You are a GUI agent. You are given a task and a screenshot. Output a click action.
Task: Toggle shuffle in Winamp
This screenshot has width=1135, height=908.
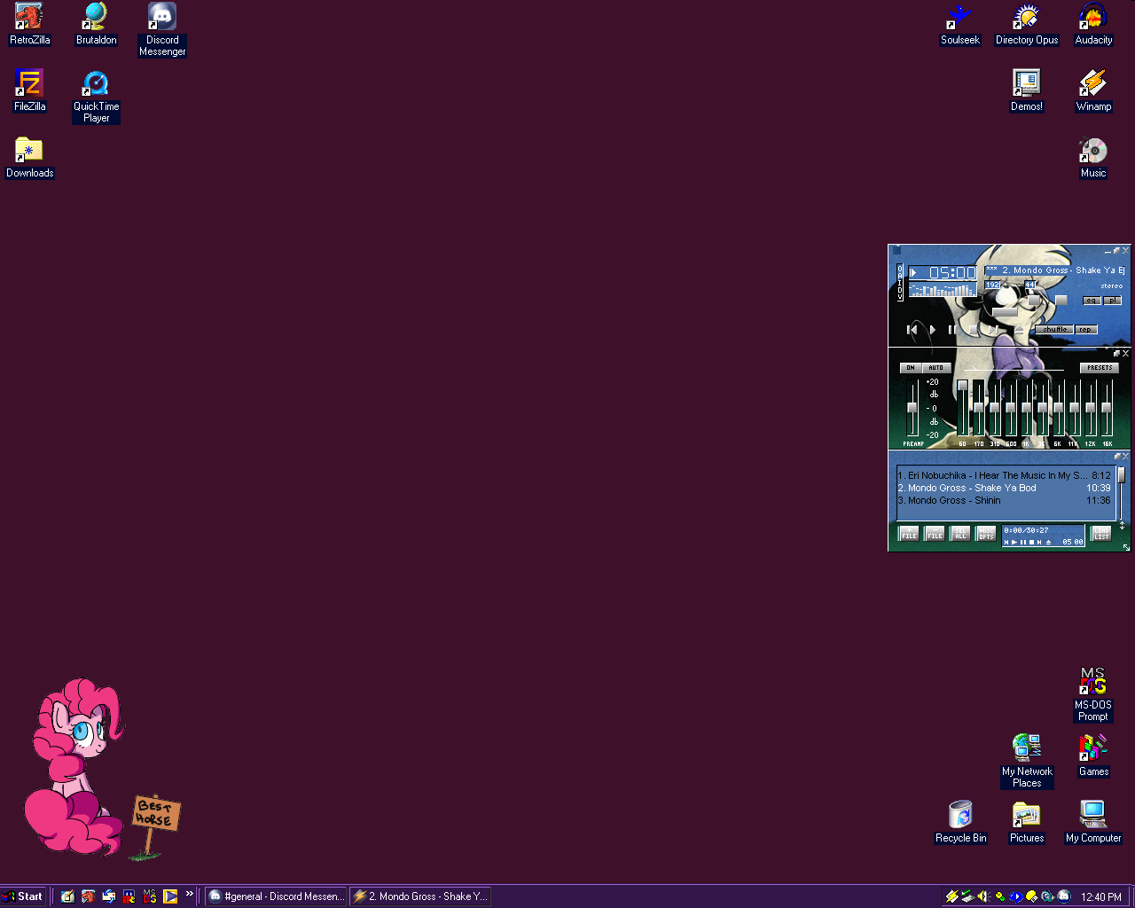1054,330
